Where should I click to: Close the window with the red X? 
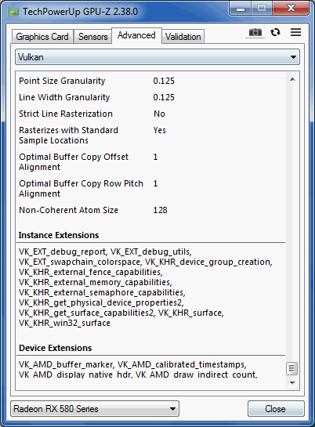tap(291, 9)
